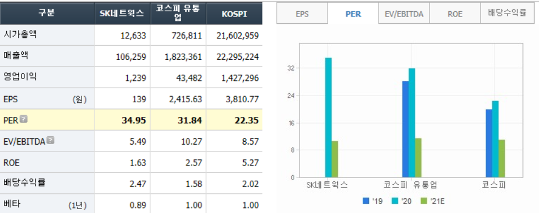
Task: Click the 코스피 유통업 chart axis label
Action: (411, 185)
